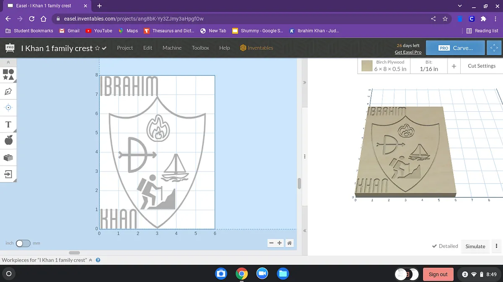Expand the Workpieces panel chevron
Screen dimensions: 503x282
[x=91, y=260]
